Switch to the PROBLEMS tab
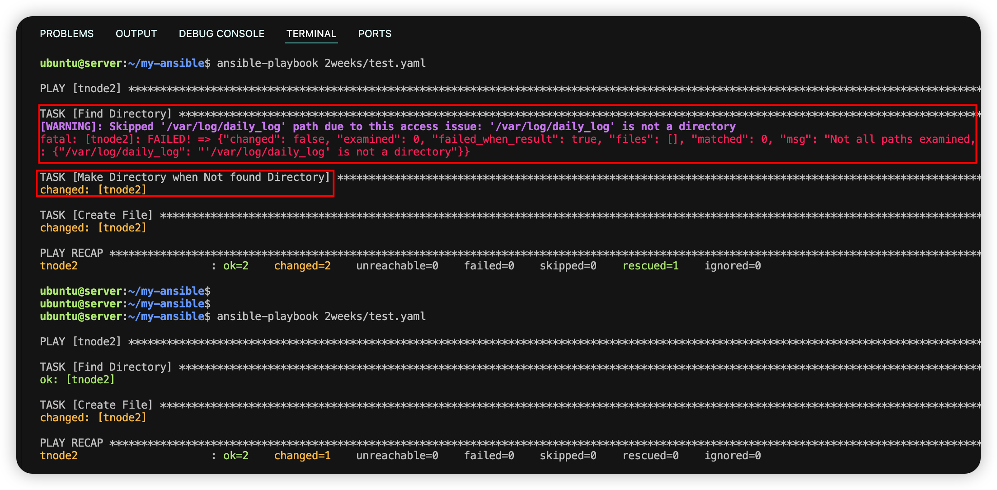The image size is (997, 490). (x=66, y=34)
